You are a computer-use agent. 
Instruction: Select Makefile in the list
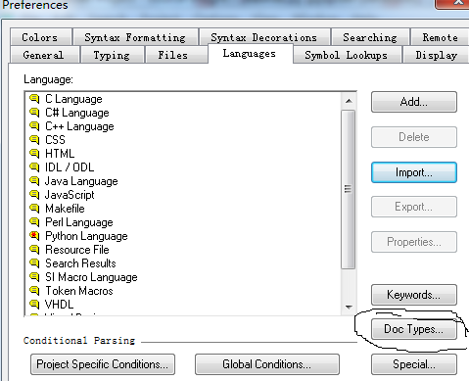tap(65, 209)
